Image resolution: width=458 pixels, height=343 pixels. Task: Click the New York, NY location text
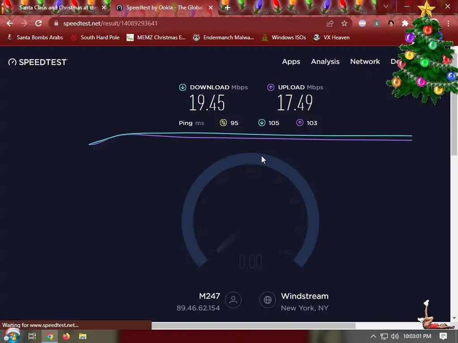(305, 308)
